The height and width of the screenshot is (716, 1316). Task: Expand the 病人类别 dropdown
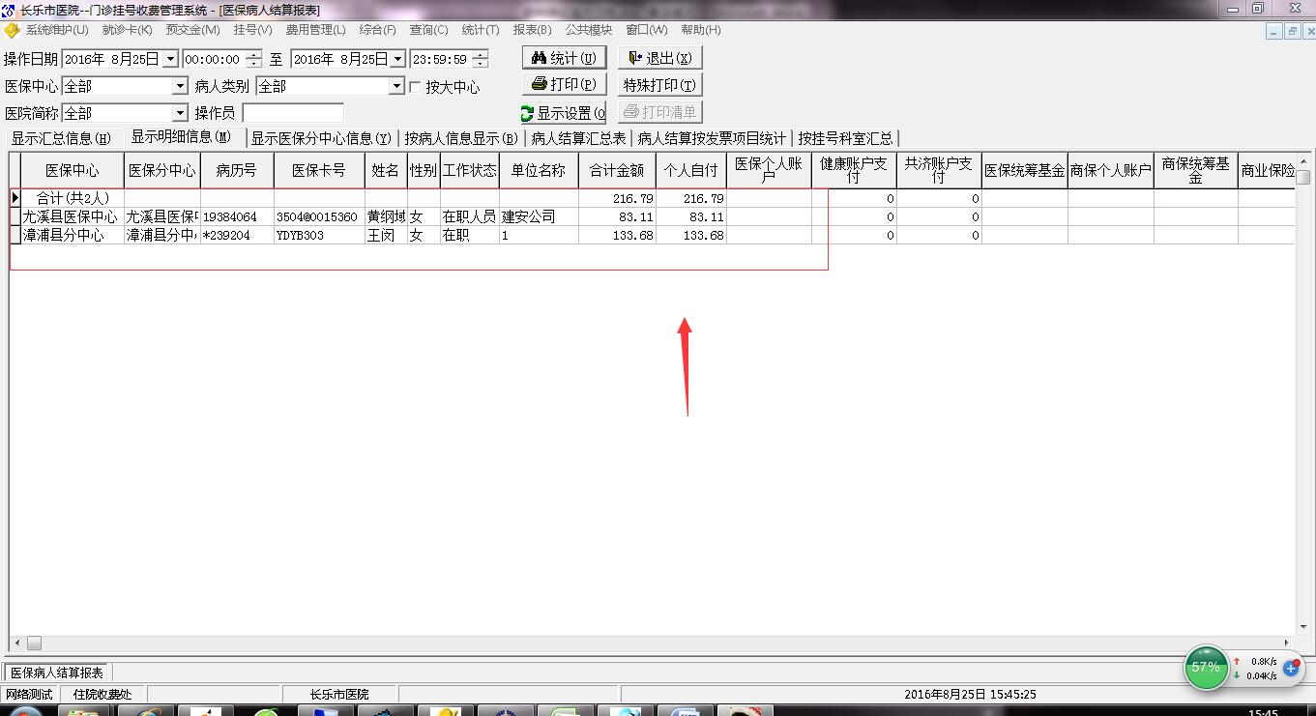[x=396, y=86]
